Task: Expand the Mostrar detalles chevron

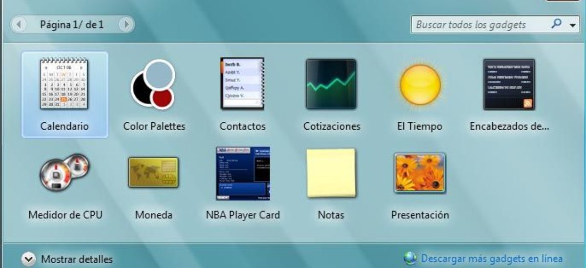Action: [29, 259]
